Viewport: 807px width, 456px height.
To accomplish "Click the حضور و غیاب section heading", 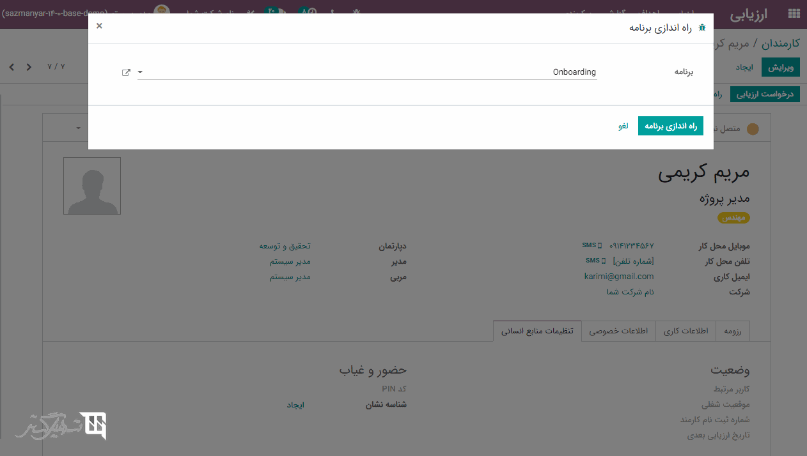I will [373, 370].
